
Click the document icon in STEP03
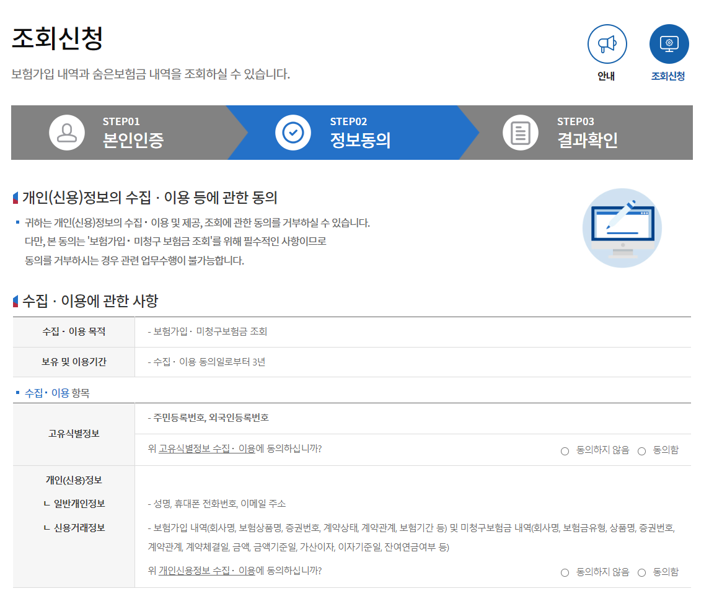click(521, 133)
